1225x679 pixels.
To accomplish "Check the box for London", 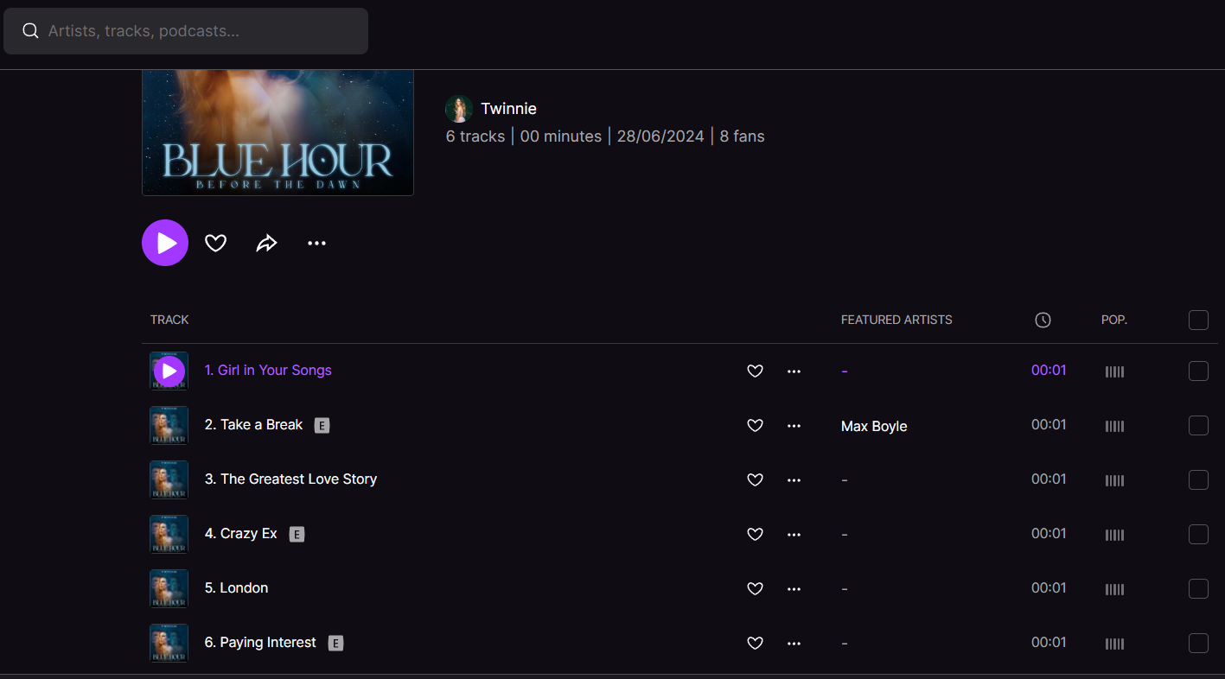I will [1198, 589].
